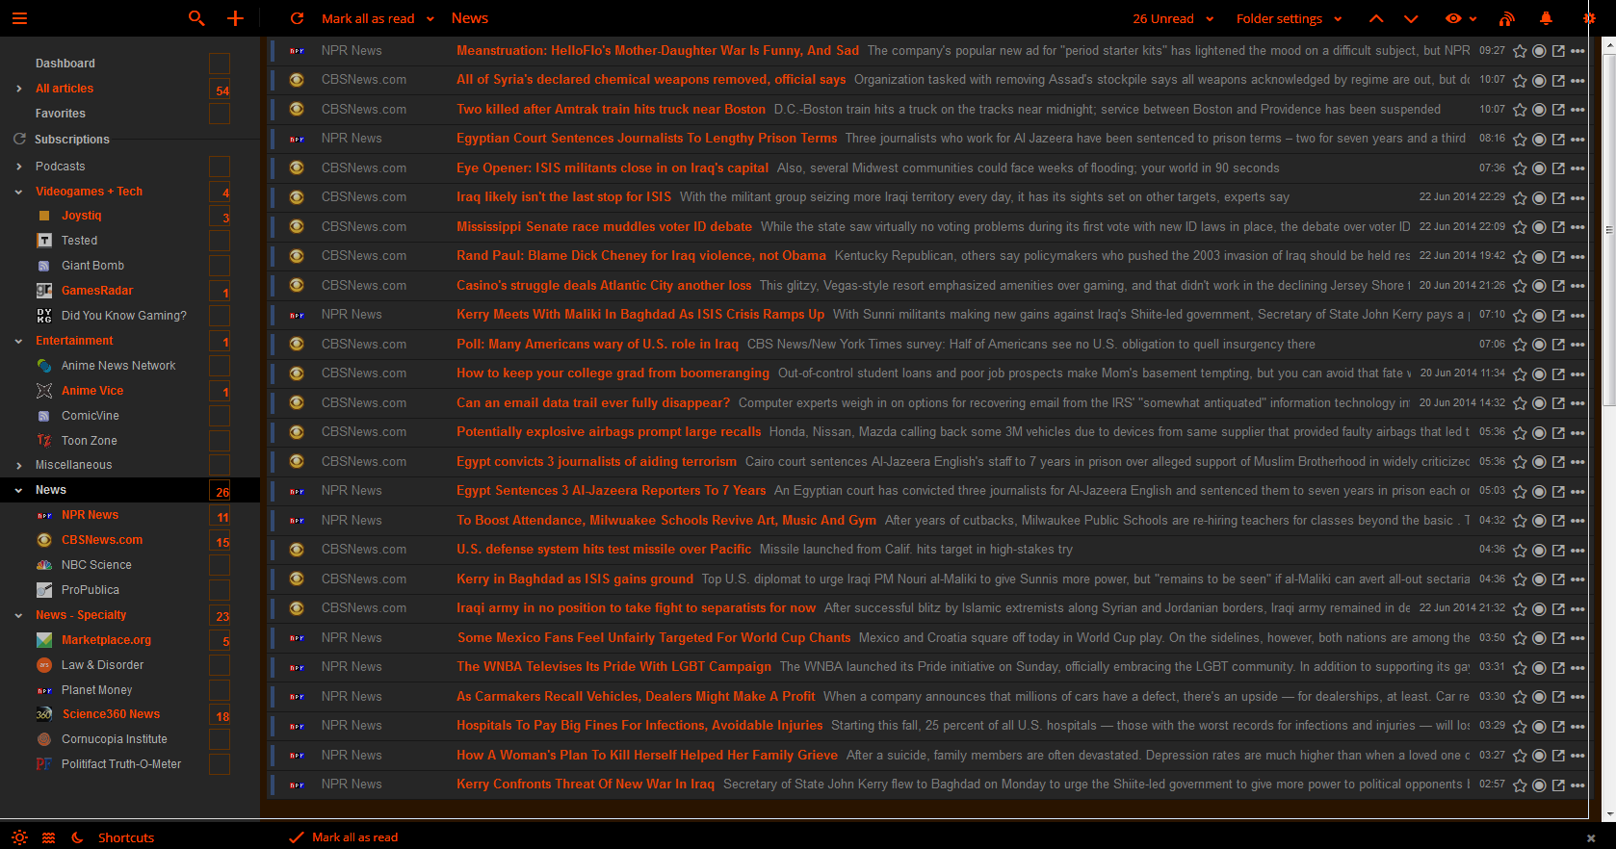Image resolution: width=1616 pixels, height=849 pixels.
Task: Close the bottom bar with X icon
Action: 1591,838
